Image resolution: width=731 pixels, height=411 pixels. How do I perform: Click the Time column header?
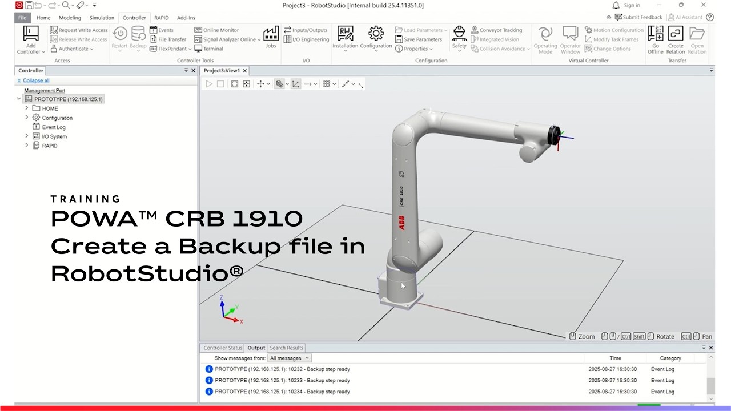click(615, 358)
